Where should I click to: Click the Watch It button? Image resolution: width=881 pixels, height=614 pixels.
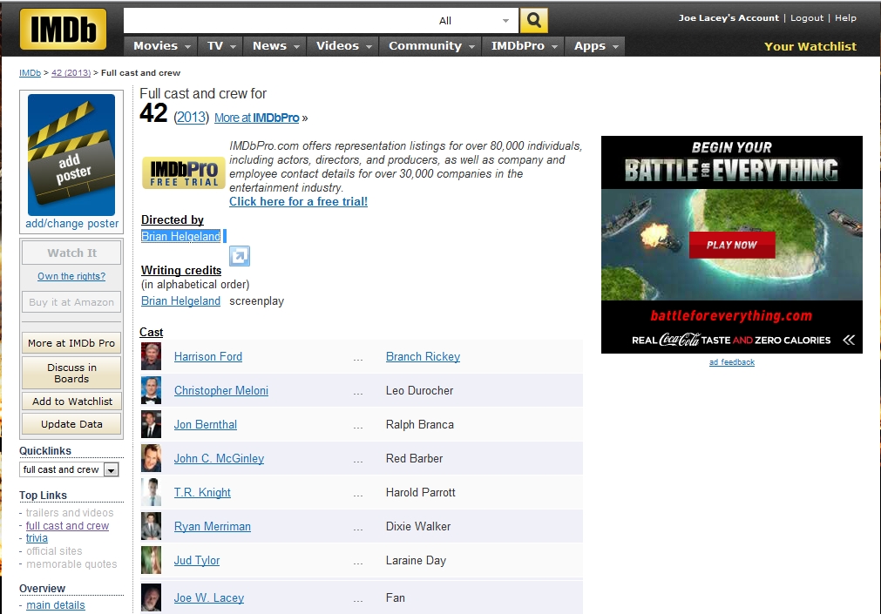point(71,253)
